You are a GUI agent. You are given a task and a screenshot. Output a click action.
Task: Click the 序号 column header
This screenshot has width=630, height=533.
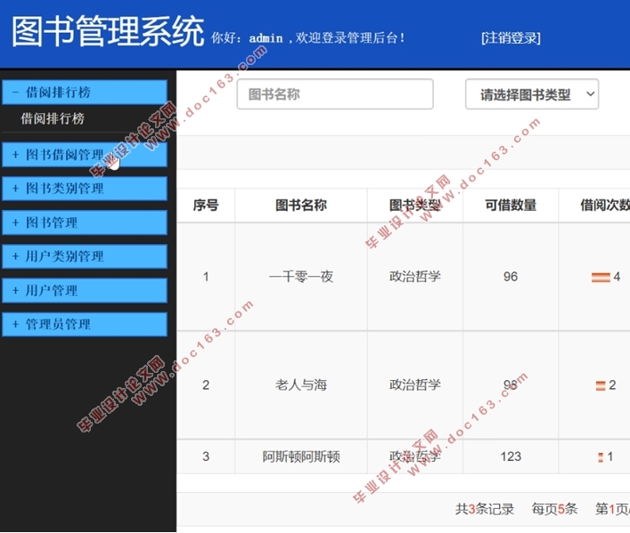(x=206, y=205)
